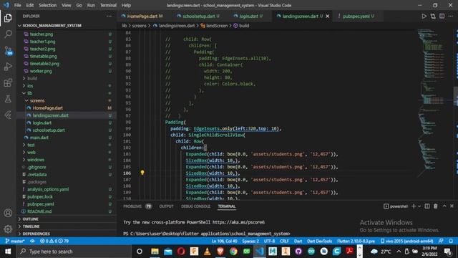Switch to the schoolsetup.dart tab
Screen dimensions: 458x258
(x=198, y=16)
